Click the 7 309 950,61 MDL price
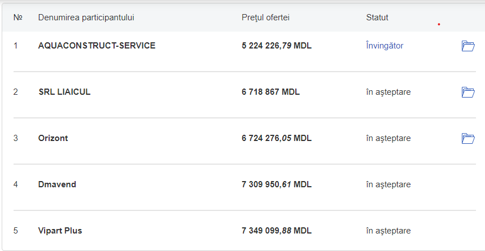 (x=277, y=184)
